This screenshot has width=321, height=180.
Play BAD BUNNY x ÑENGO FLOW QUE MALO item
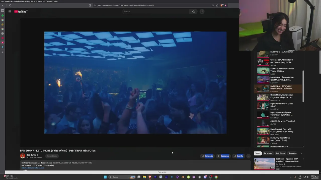coord(278,80)
